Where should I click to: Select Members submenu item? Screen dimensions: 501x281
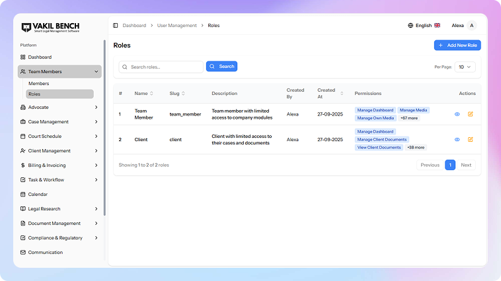click(38, 84)
